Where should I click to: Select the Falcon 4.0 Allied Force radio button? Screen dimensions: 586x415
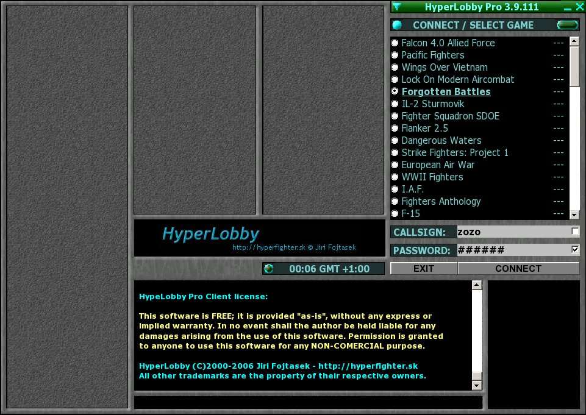[x=395, y=43]
